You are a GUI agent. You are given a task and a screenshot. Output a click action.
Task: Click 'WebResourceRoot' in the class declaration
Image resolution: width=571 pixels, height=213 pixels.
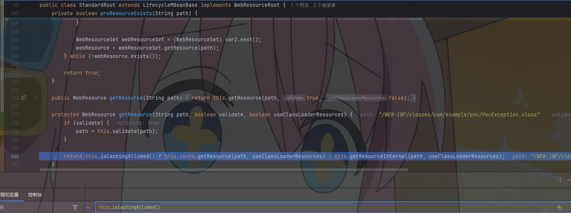(257, 5)
